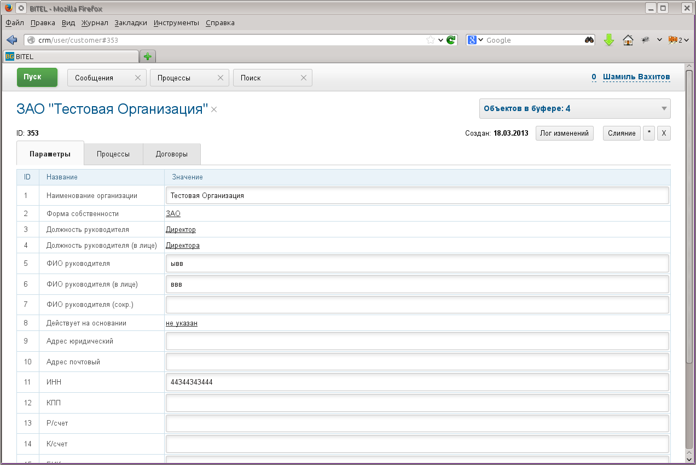Close the Поиск tab with its X

(304, 78)
